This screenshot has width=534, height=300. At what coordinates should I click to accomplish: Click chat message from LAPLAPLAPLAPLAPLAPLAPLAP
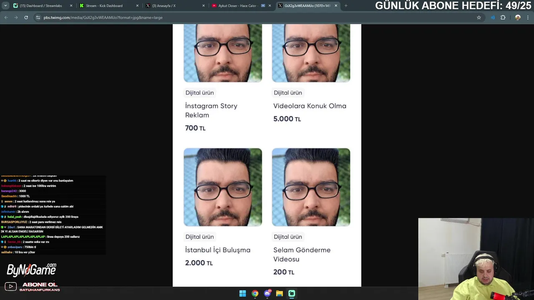click(40, 237)
